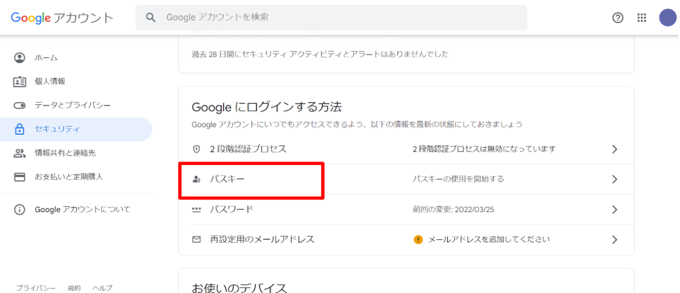Open データとプライバシー in the sidebar
The height and width of the screenshot is (293, 680).
[x=76, y=105]
